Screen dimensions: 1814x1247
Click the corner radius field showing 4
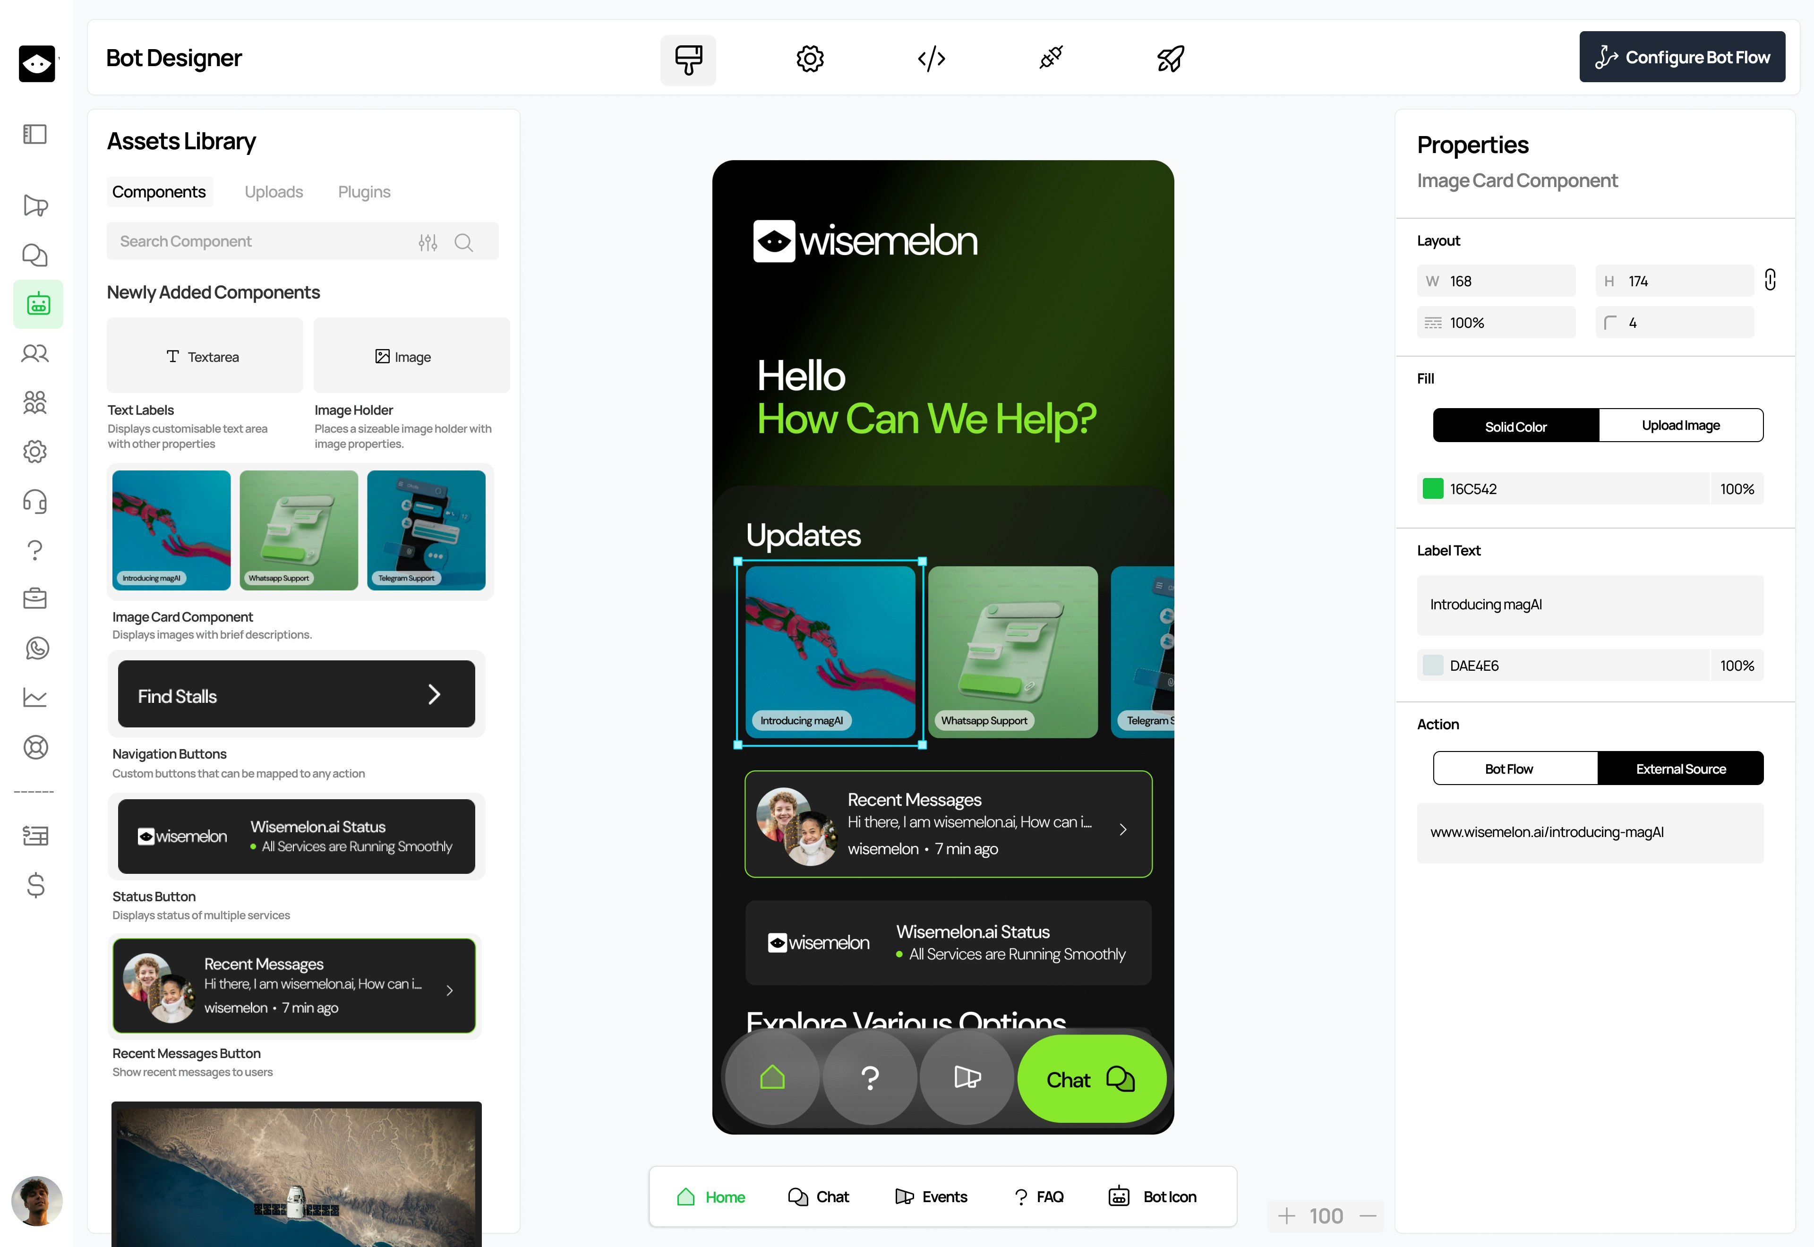(1674, 323)
